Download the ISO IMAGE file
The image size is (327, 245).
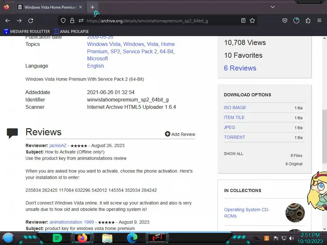pos(235,108)
